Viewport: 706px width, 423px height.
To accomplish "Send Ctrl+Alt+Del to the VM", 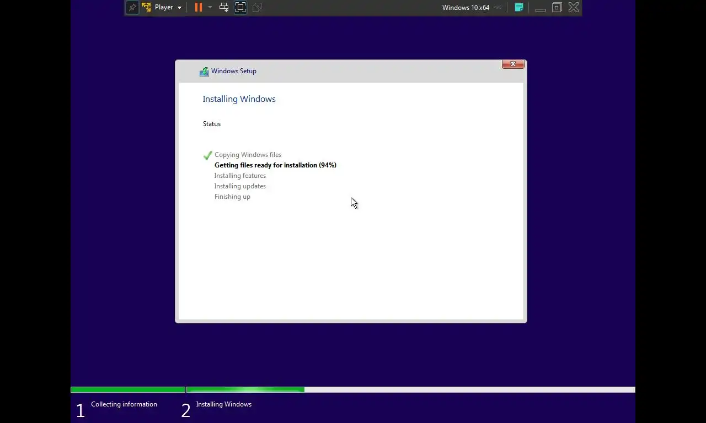I will coord(224,8).
